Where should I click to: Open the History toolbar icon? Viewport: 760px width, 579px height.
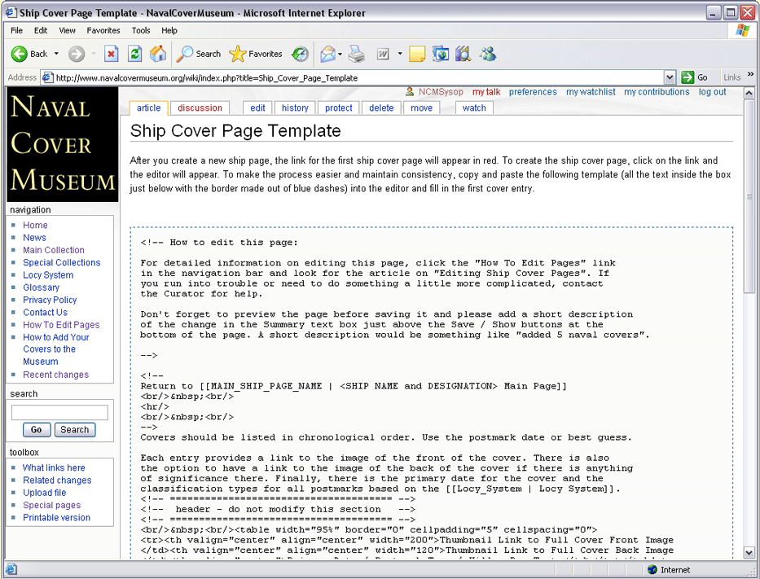pyautogui.click(x=301, y=54)
